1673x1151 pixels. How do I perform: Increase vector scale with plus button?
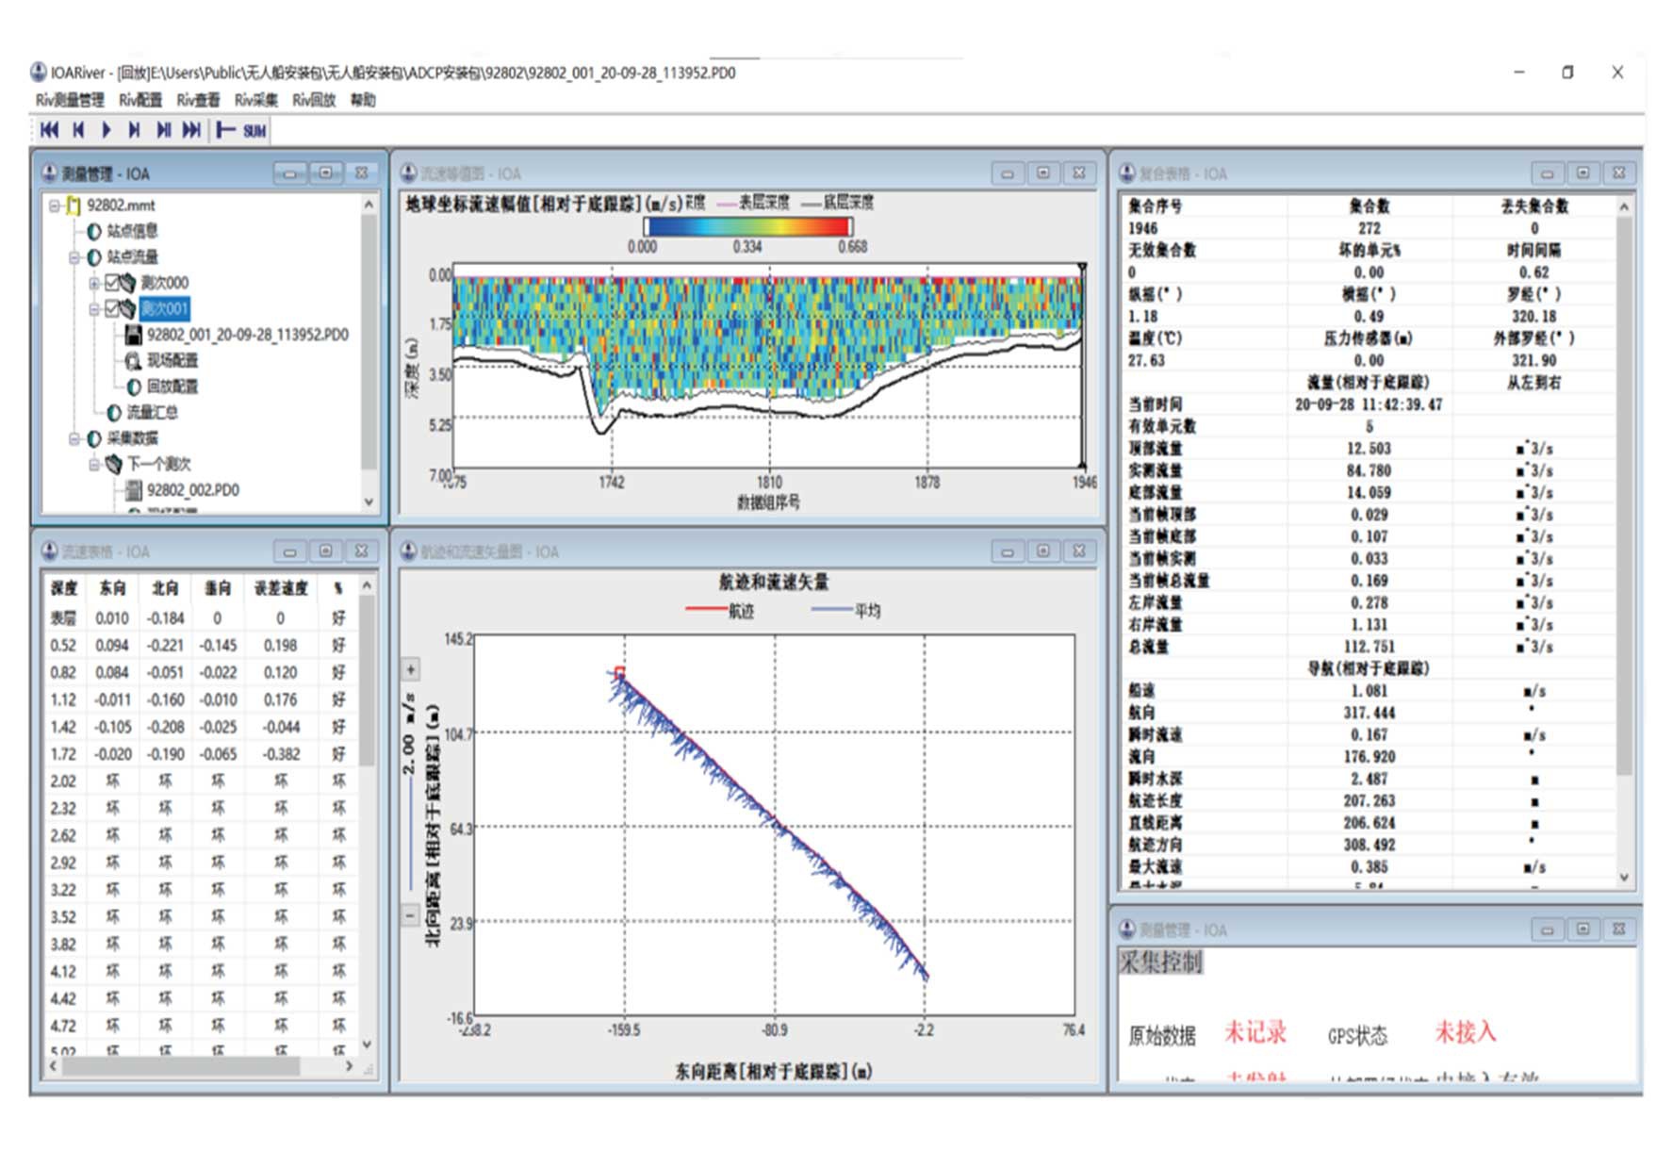[411, 670]
